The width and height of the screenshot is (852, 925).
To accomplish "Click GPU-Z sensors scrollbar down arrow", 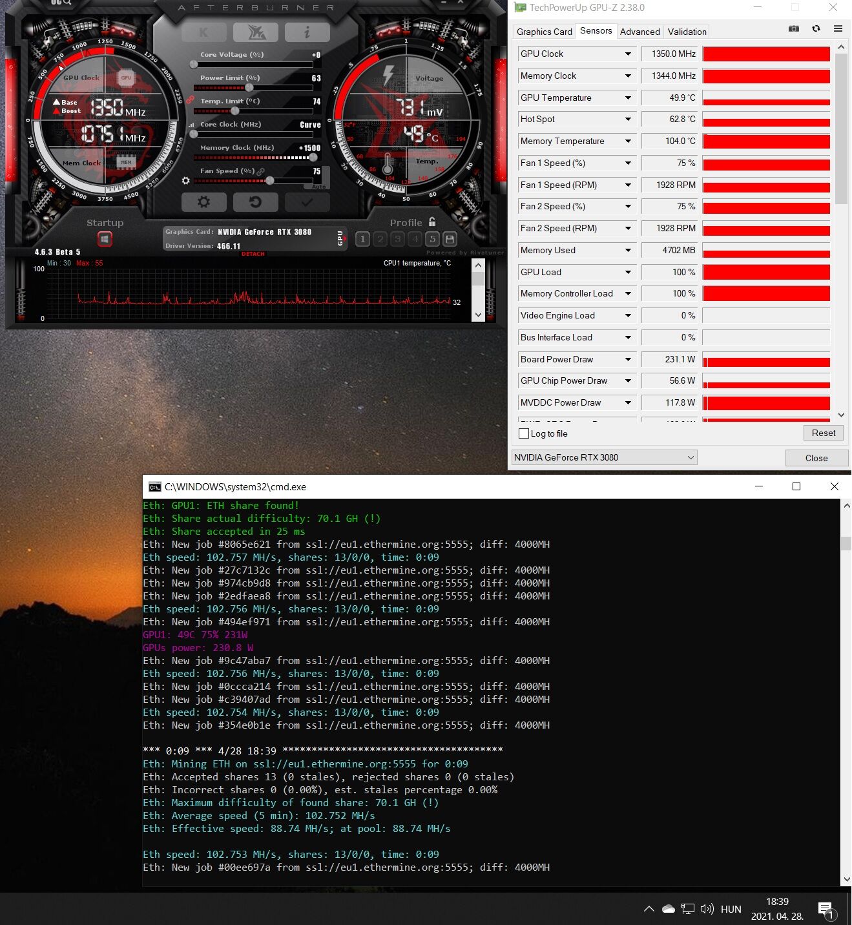I will [841, 415].
